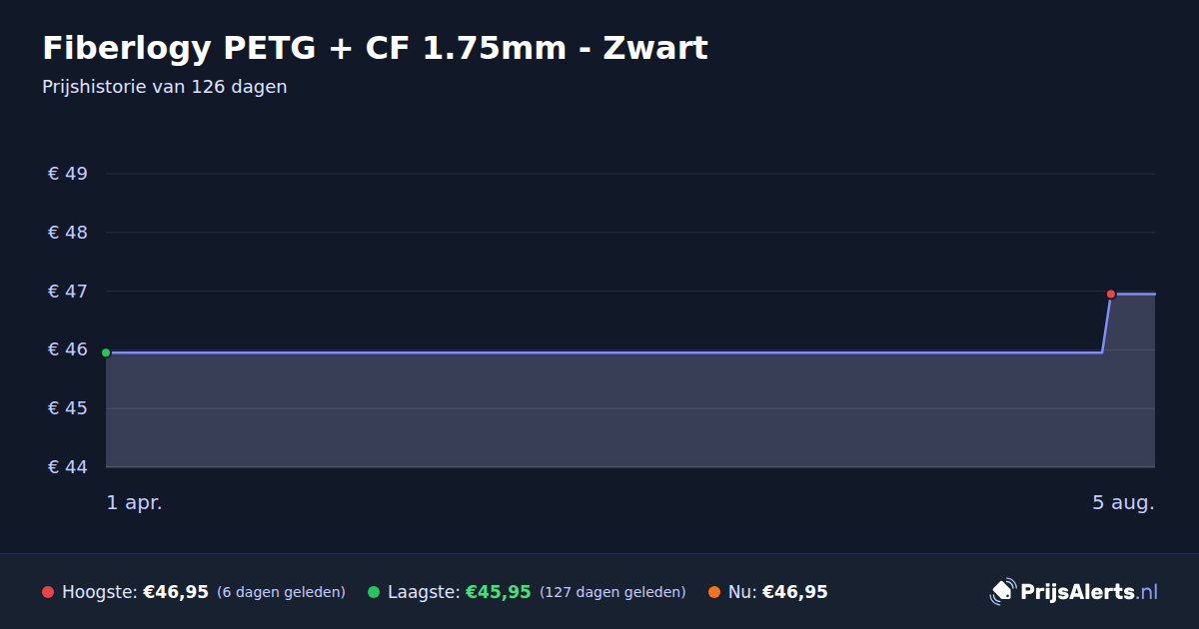Click the PrijsAlerts tag logo icon
The image size is (1199, 629).
pos(1002,592)
